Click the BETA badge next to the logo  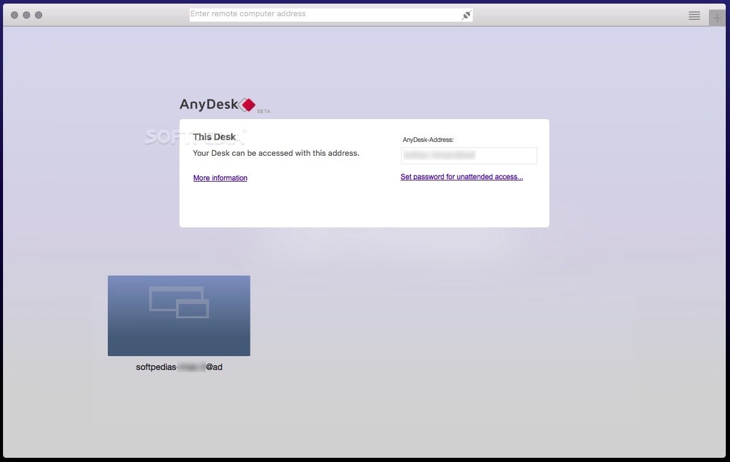tap(264, 112)
